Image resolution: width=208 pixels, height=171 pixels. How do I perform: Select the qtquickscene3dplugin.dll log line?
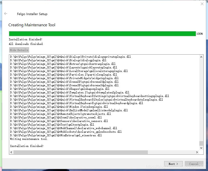pos(64,85)
